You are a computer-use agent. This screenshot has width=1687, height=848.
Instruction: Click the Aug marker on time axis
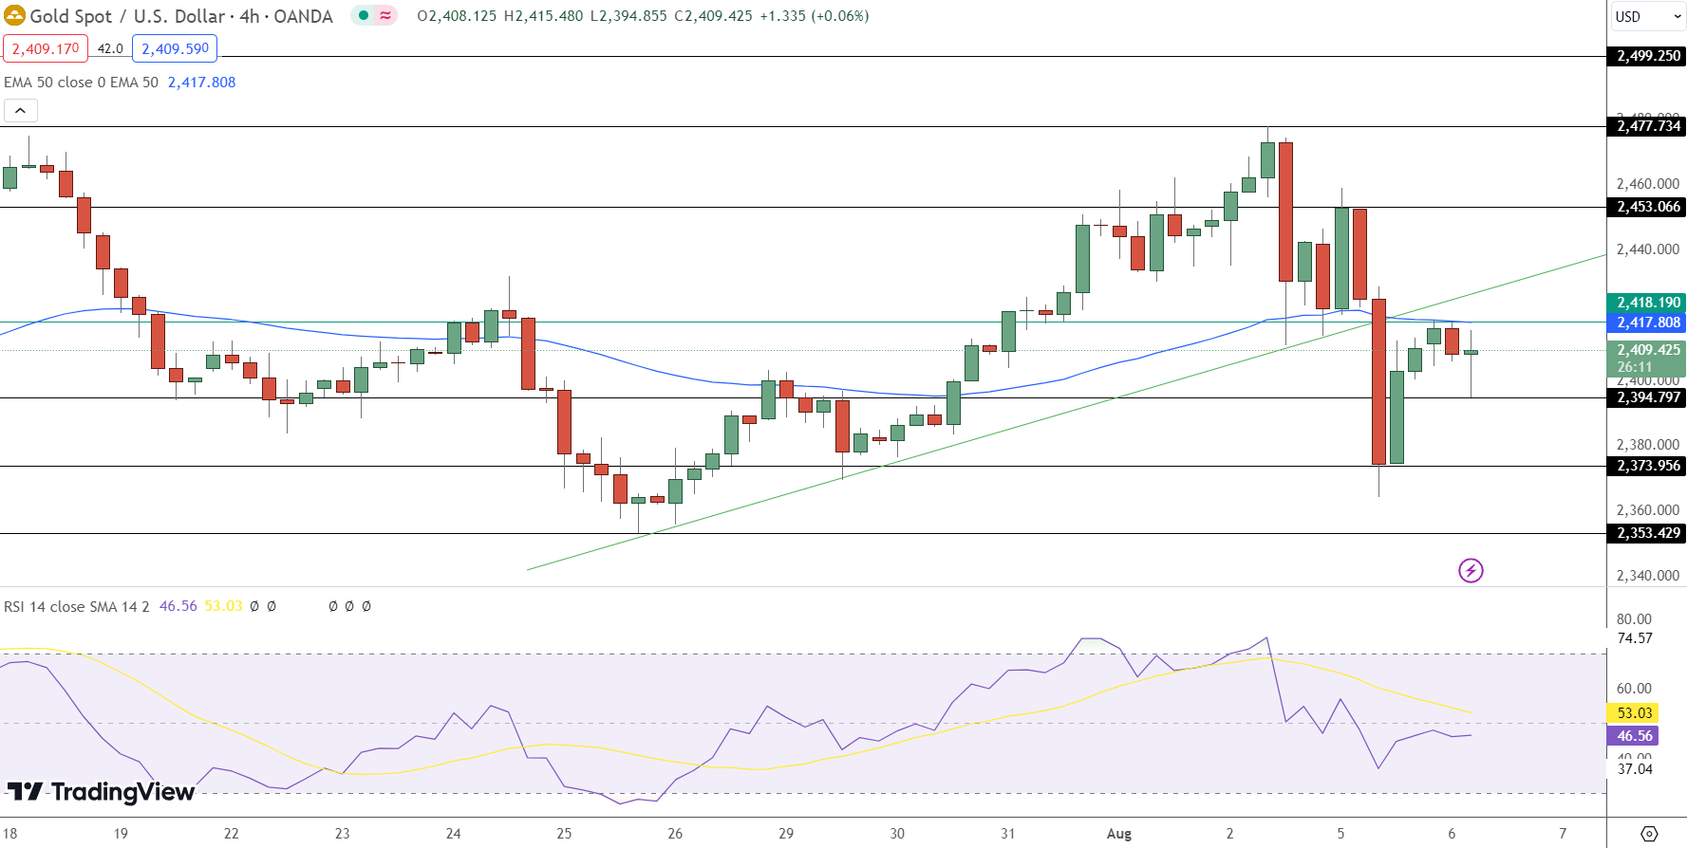pyautogui.click(x=1118, y=834)
